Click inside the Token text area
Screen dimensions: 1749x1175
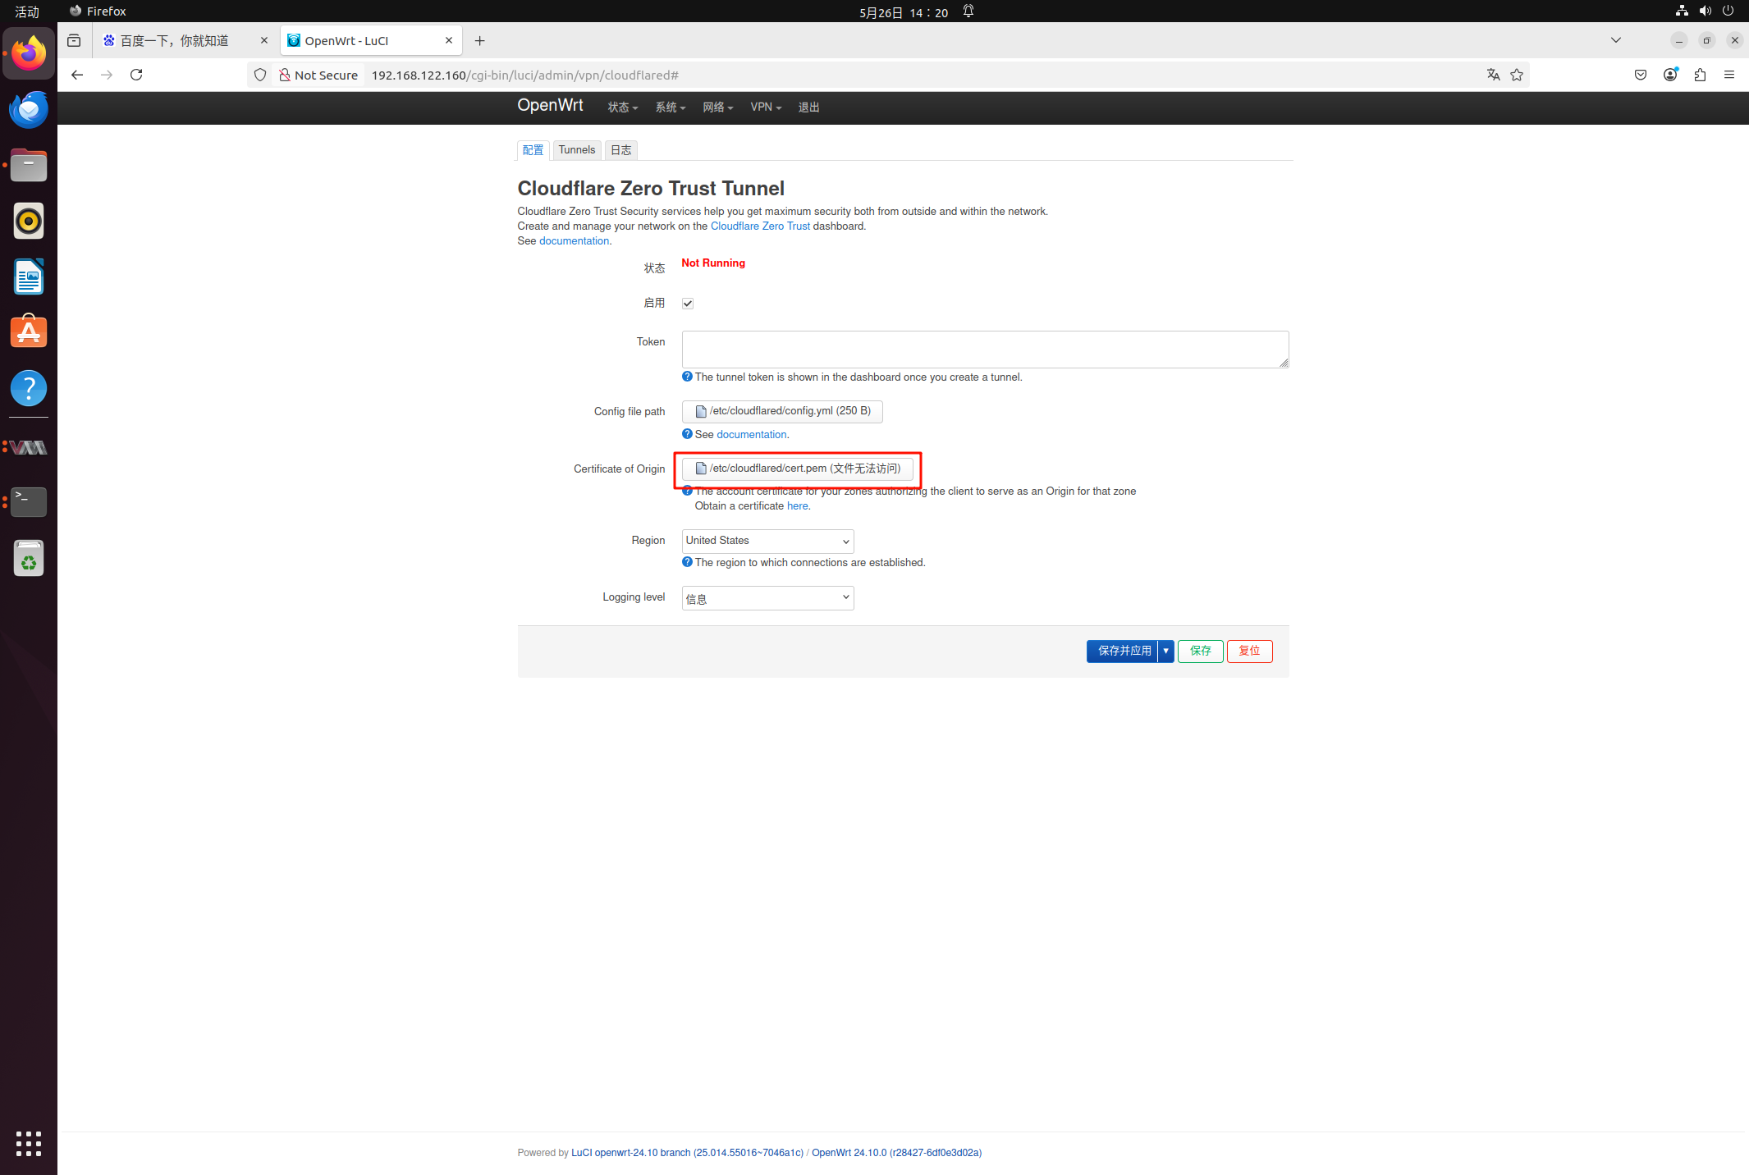pyautogui.click(x=985, y=350)
